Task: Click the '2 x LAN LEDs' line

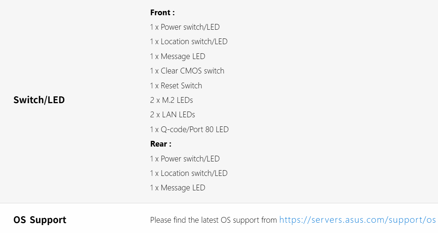Action: (x=173, y=115)
